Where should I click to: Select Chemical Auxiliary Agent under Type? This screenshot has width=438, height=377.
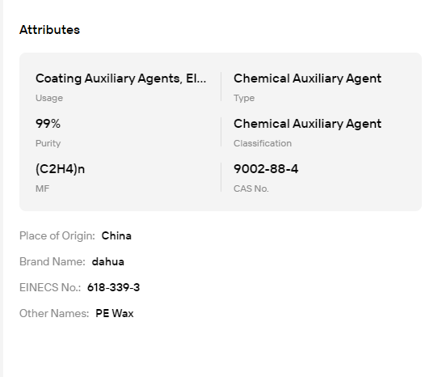307,78
